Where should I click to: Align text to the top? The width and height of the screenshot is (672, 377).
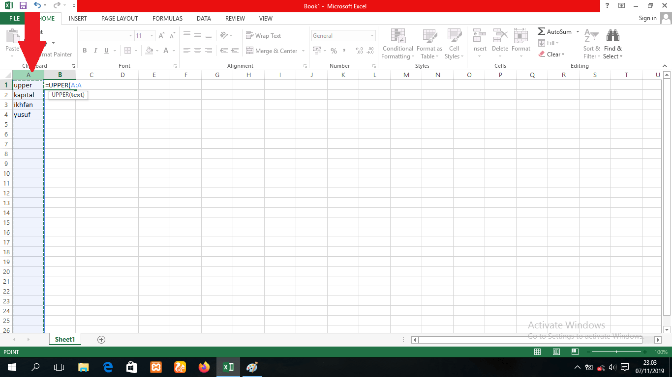click(x=186, y=35)
